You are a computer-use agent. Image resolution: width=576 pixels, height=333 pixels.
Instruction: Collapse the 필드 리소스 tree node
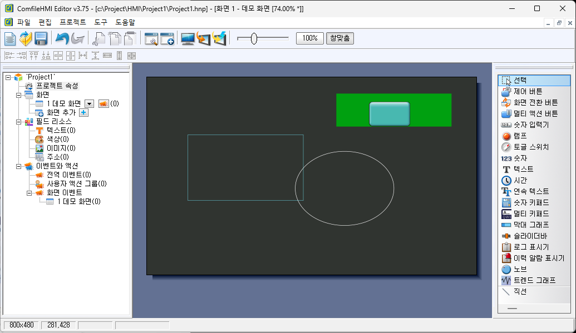tap(18, 121)
